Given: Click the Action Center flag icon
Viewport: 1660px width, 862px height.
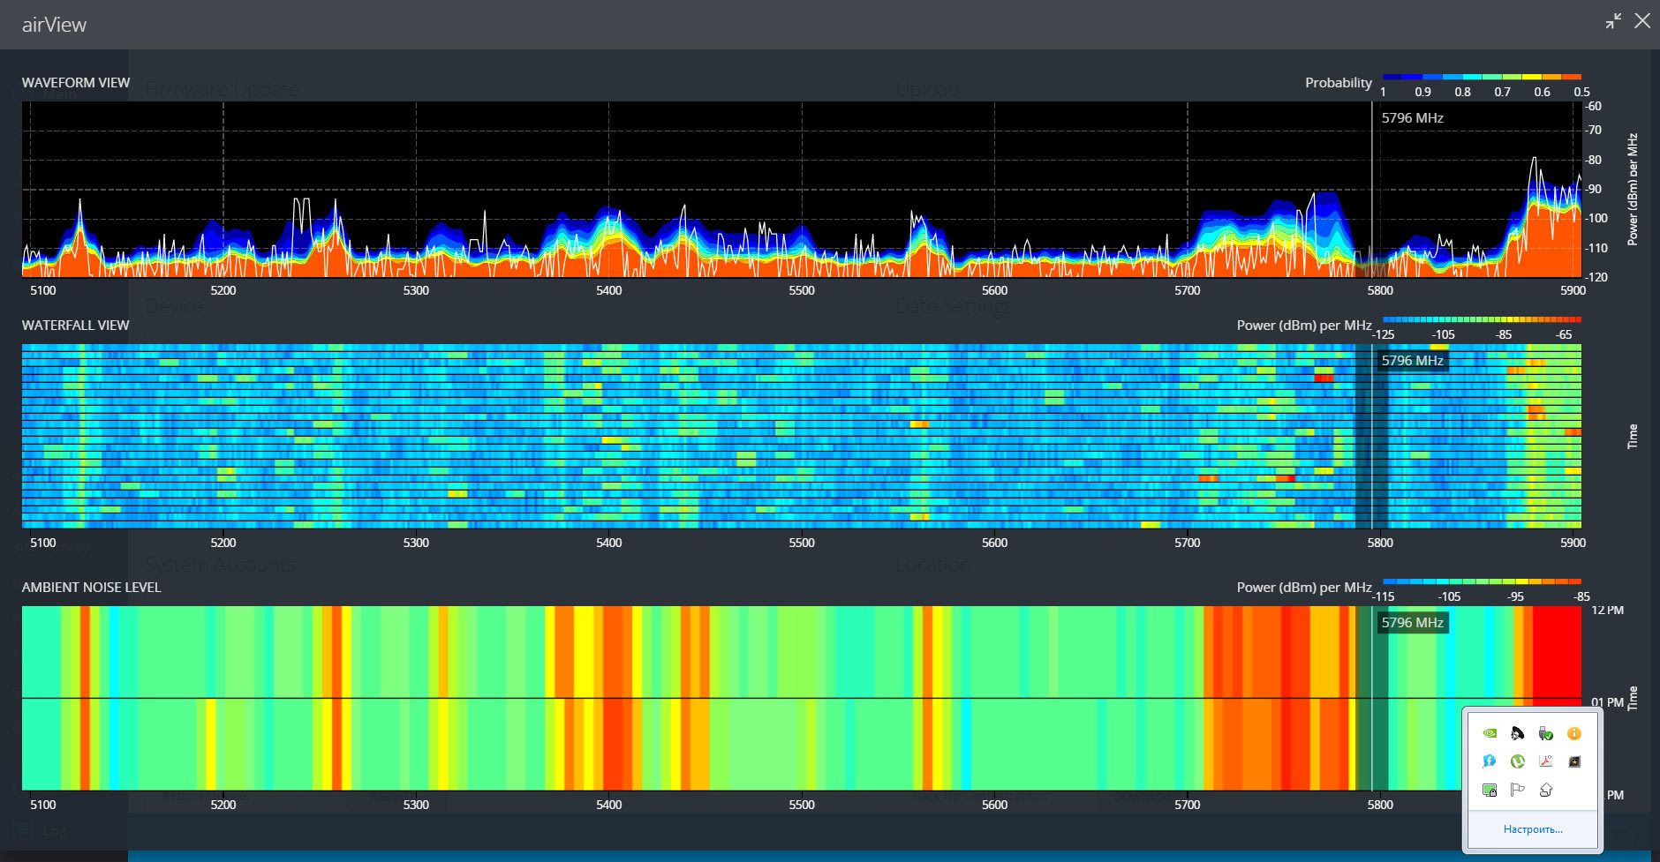Looking at the screenshot, I should click(1518, 790).
